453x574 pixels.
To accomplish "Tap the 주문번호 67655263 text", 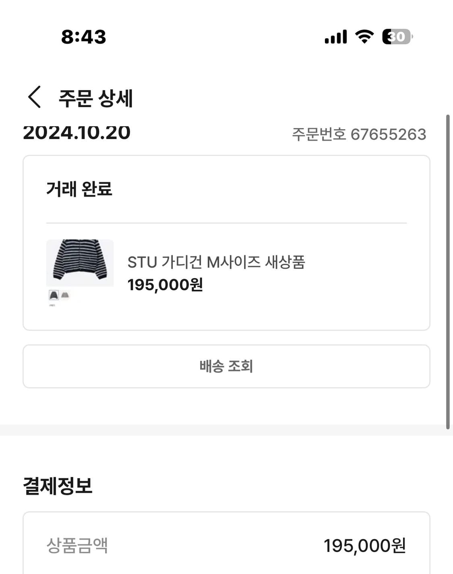I will pyautogui.click(x=359, y=134).
